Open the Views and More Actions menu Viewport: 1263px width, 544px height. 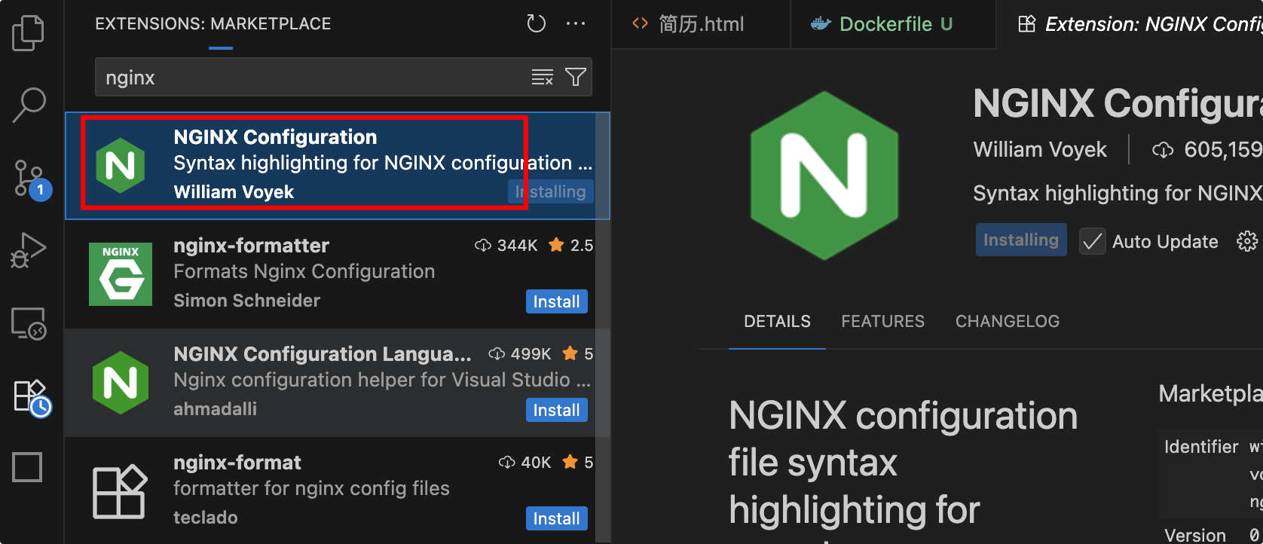[x=576, y=24]
